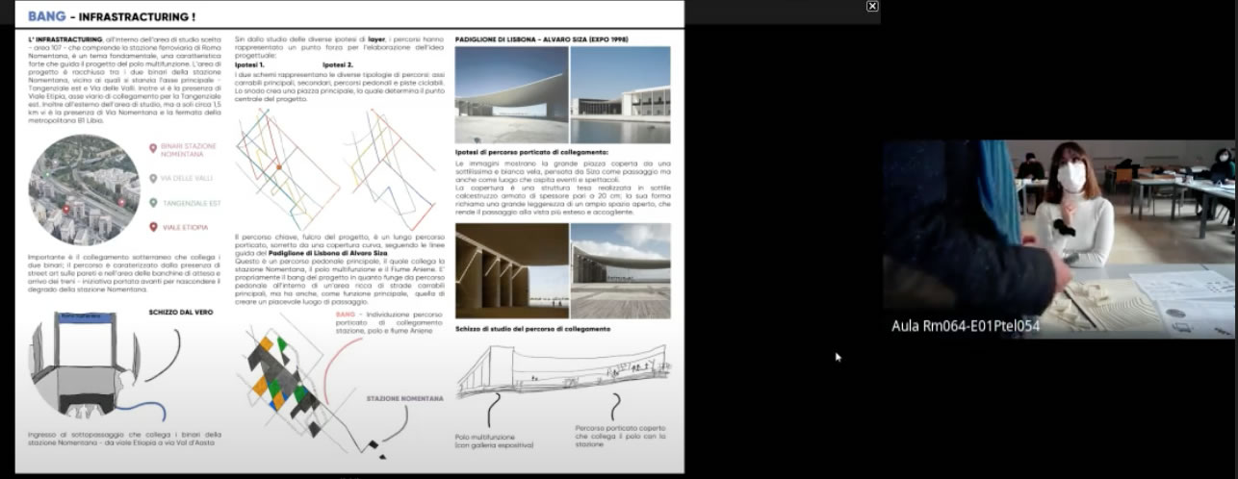Image resolution: width=1238 pixels, height=479 pixels.
Task: Select the Viale Etiopia pin icon
Action: tap(153, 228)
